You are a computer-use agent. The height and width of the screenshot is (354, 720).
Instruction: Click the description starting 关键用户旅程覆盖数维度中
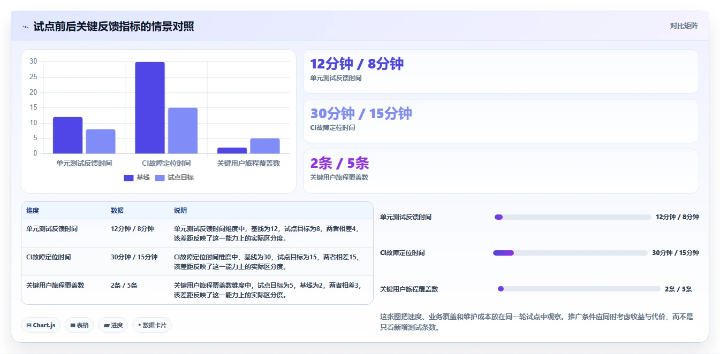pyautogui.click(x=267, y=290)
